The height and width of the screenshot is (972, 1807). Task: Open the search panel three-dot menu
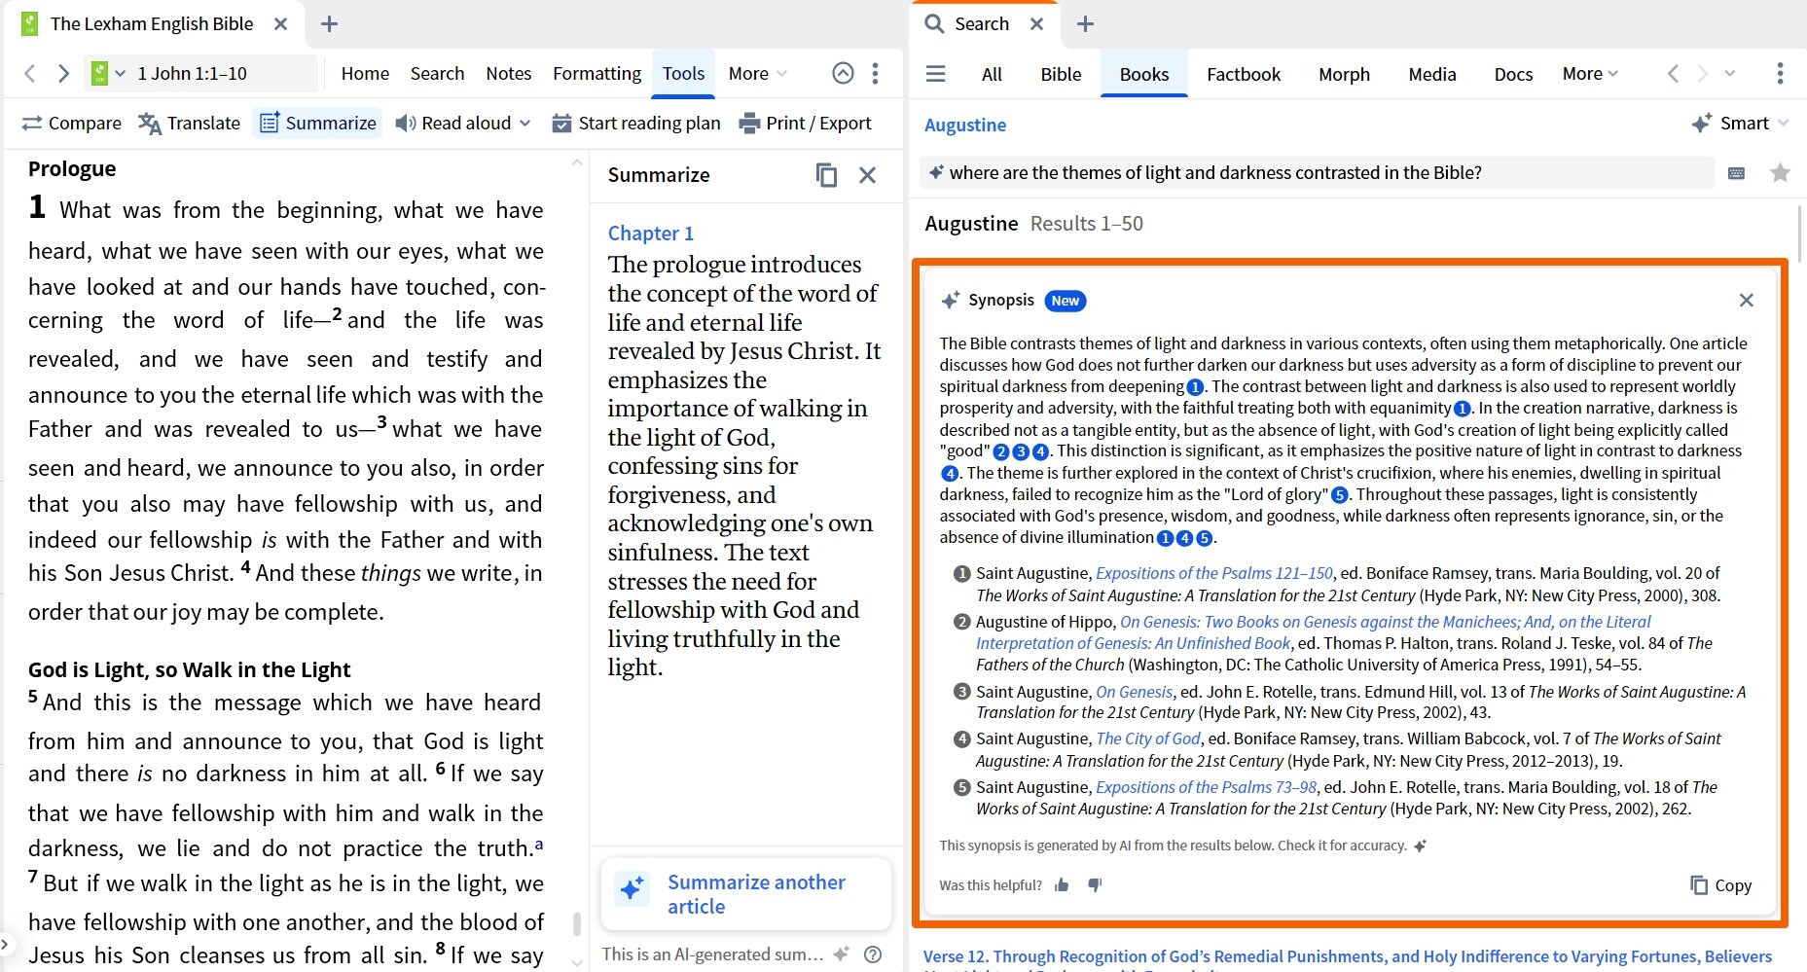click(1780, 74)
